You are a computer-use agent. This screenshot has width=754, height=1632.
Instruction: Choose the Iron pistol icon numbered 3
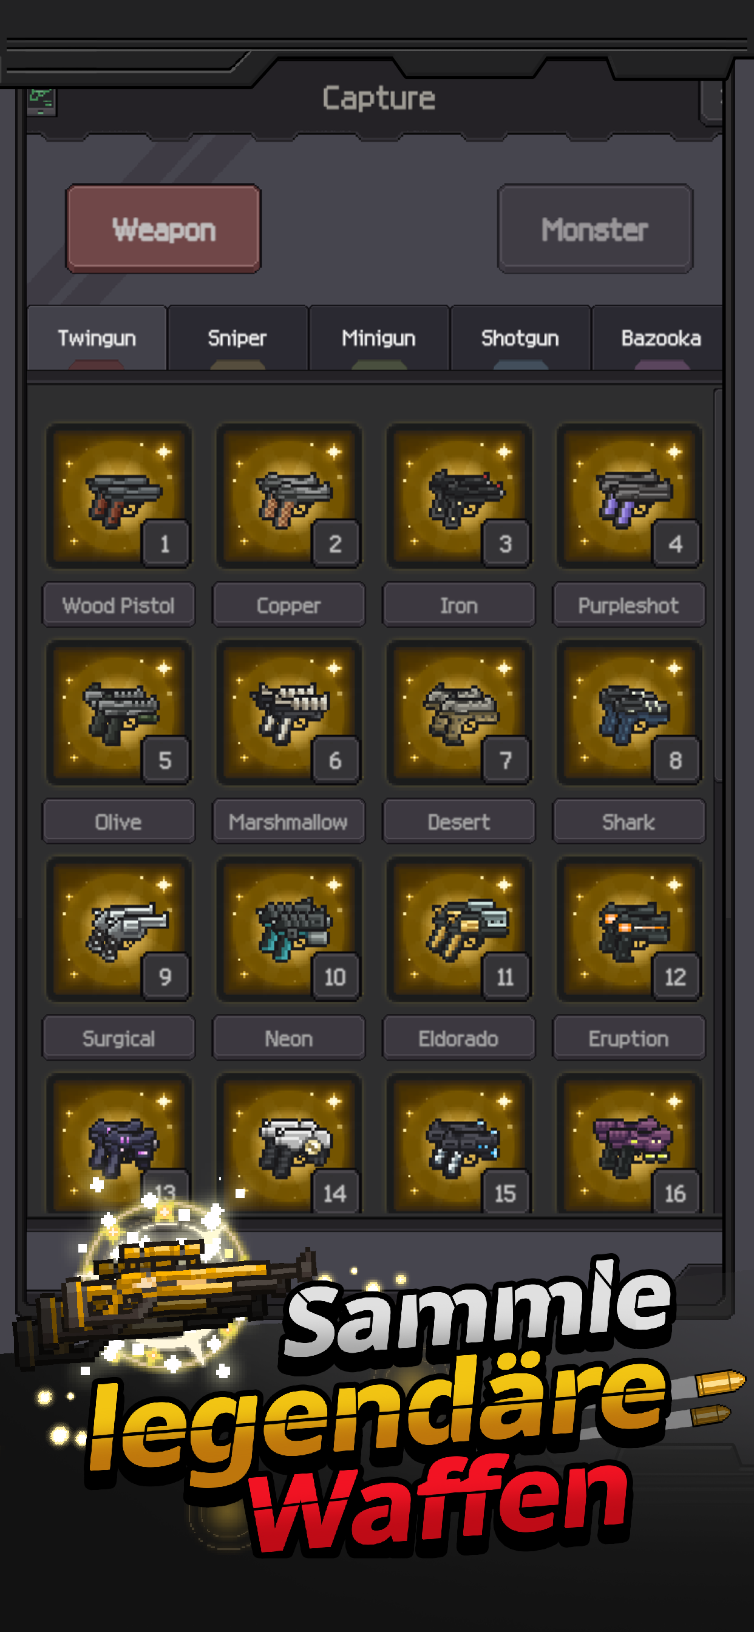click(459, 496)
